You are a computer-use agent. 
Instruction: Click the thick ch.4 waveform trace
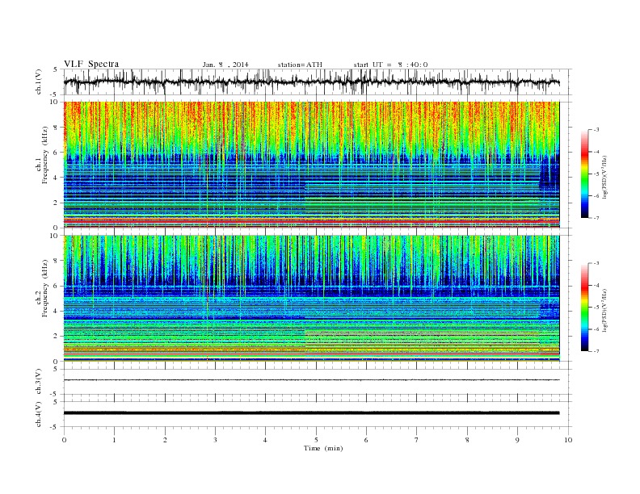click(311, 413)
